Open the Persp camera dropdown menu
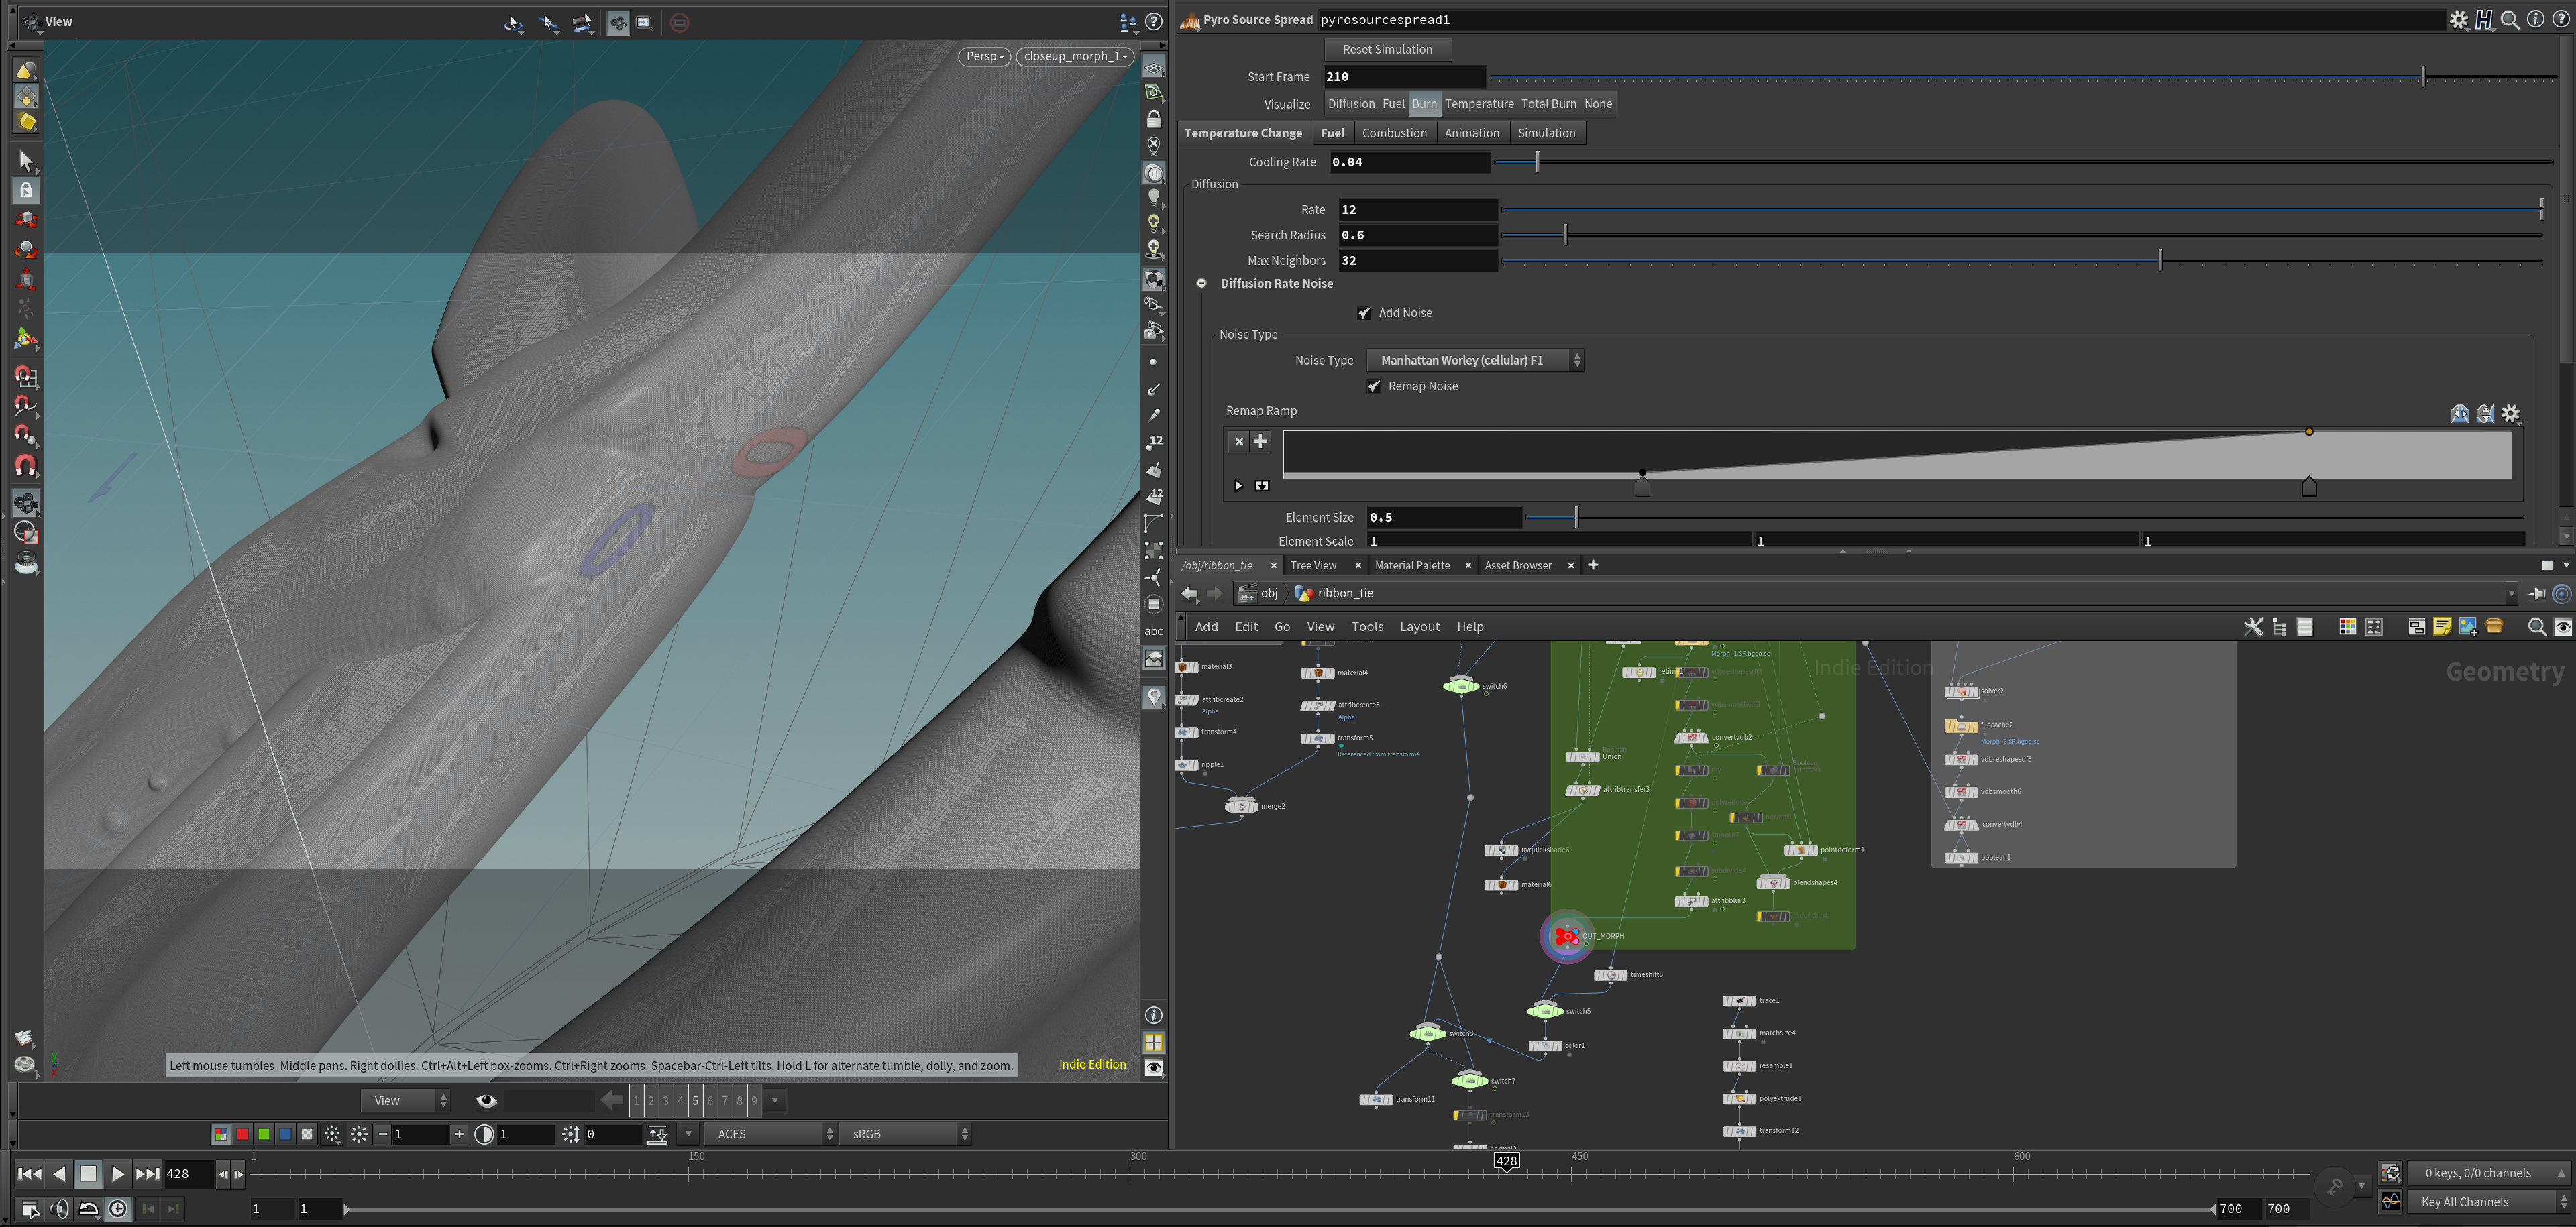This screenshot has width=2576, height=1227. tap(984, 56)
